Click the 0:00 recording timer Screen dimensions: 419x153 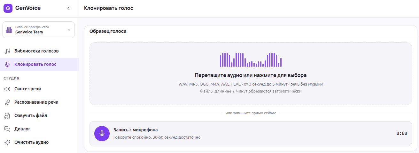pyautogui.click(x=402, y=134)
